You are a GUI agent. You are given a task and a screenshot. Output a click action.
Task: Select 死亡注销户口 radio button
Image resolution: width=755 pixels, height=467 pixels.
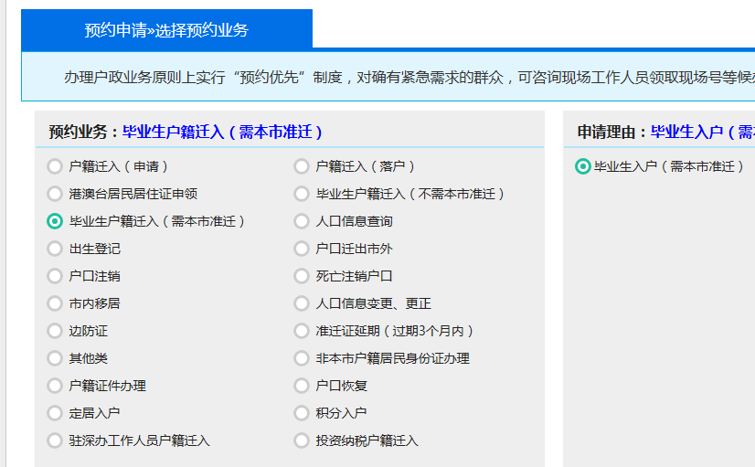(x=302, y=276)
